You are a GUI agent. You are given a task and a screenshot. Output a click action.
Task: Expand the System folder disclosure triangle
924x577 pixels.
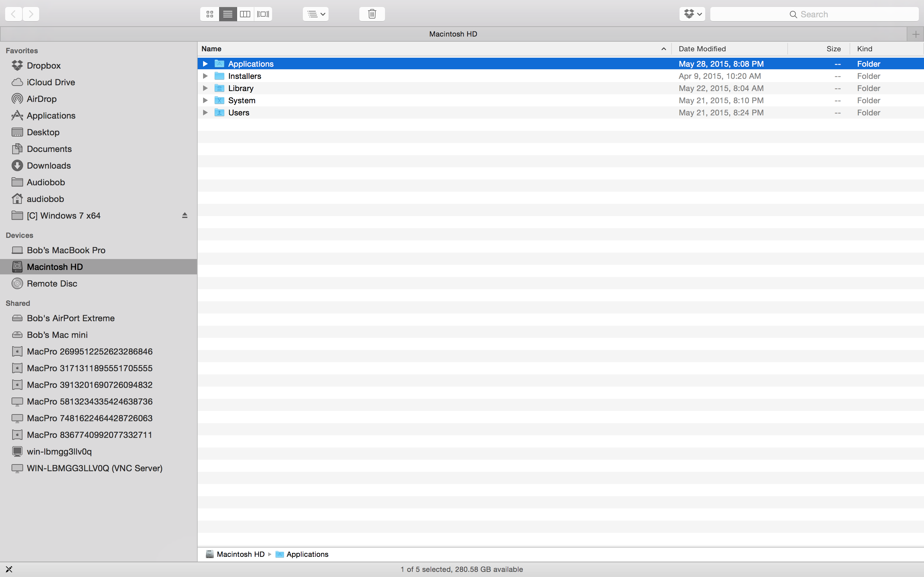205,100
